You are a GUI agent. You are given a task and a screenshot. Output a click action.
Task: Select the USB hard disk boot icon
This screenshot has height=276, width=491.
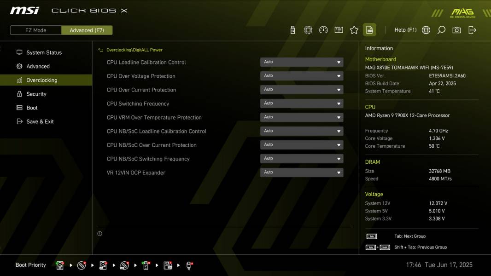pyautogui.click(x=103, y=265)
